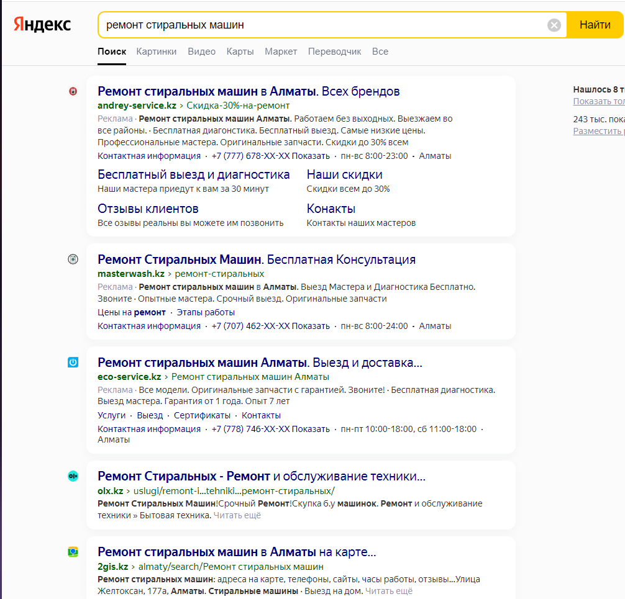Image resolution: width=625 pixels, height=599 pixels.
Task: Click the hours 'пн-пт 10:00-18:00, сб 11:00-18:00'
Action: point(409,429)
